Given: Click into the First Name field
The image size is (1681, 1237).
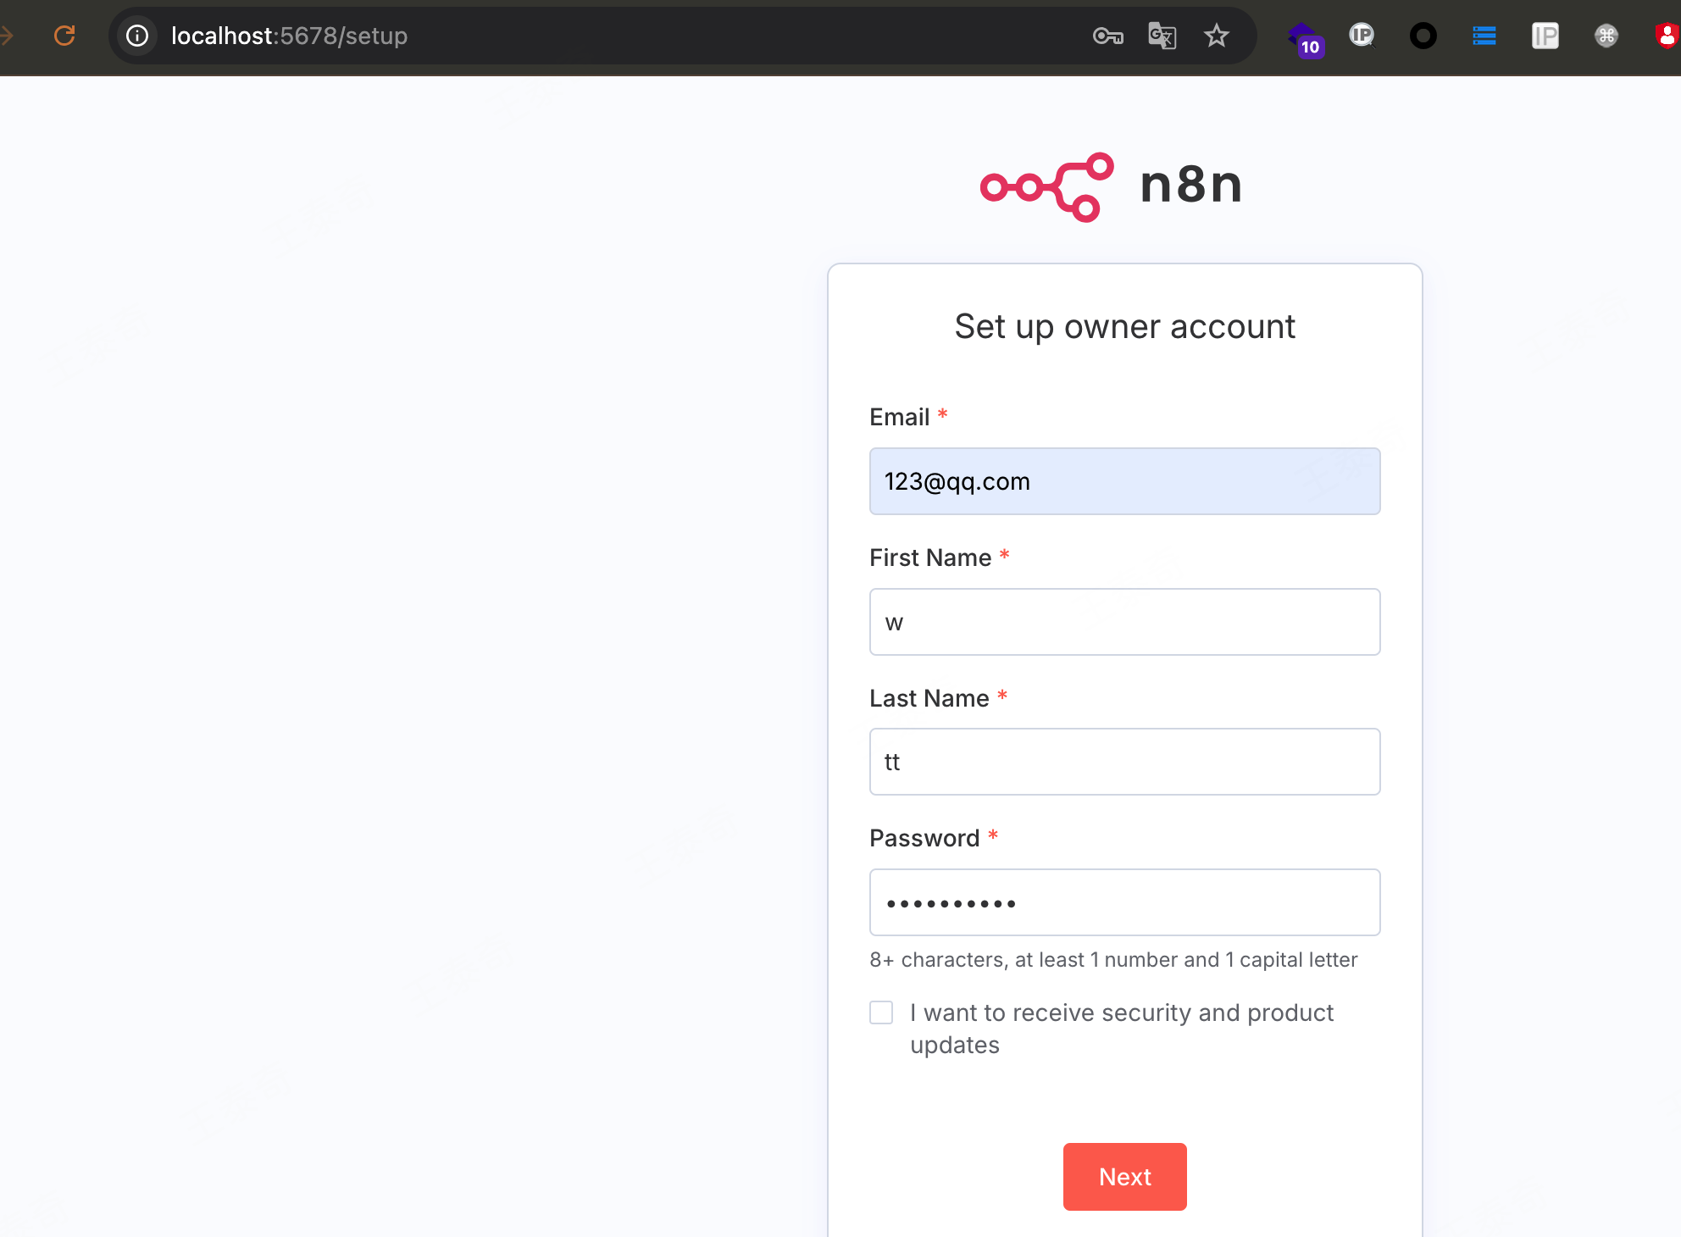Looking at the screenshot, I should tap(1124, 622).
